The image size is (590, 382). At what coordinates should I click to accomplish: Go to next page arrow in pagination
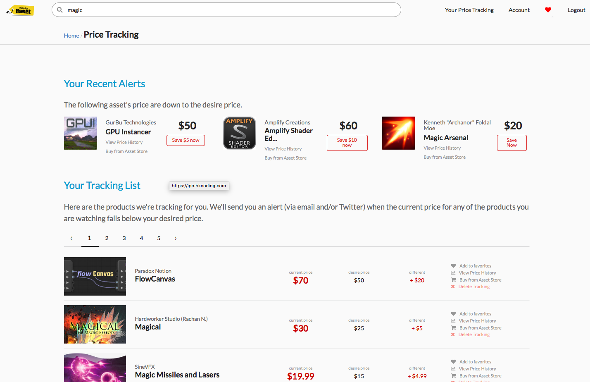pos(176,238)
